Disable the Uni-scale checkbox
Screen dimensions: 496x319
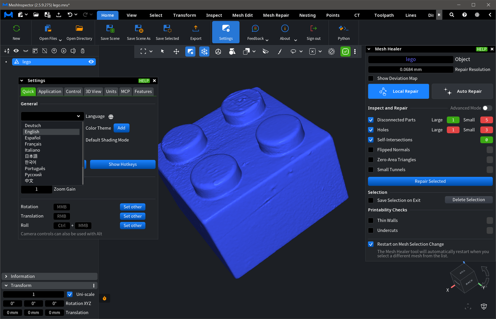click(x=70, y=294)
